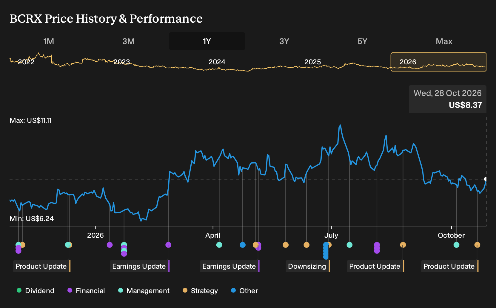Click the October axis label
This screenshot has height=308, width=496.
pos(451,235)
